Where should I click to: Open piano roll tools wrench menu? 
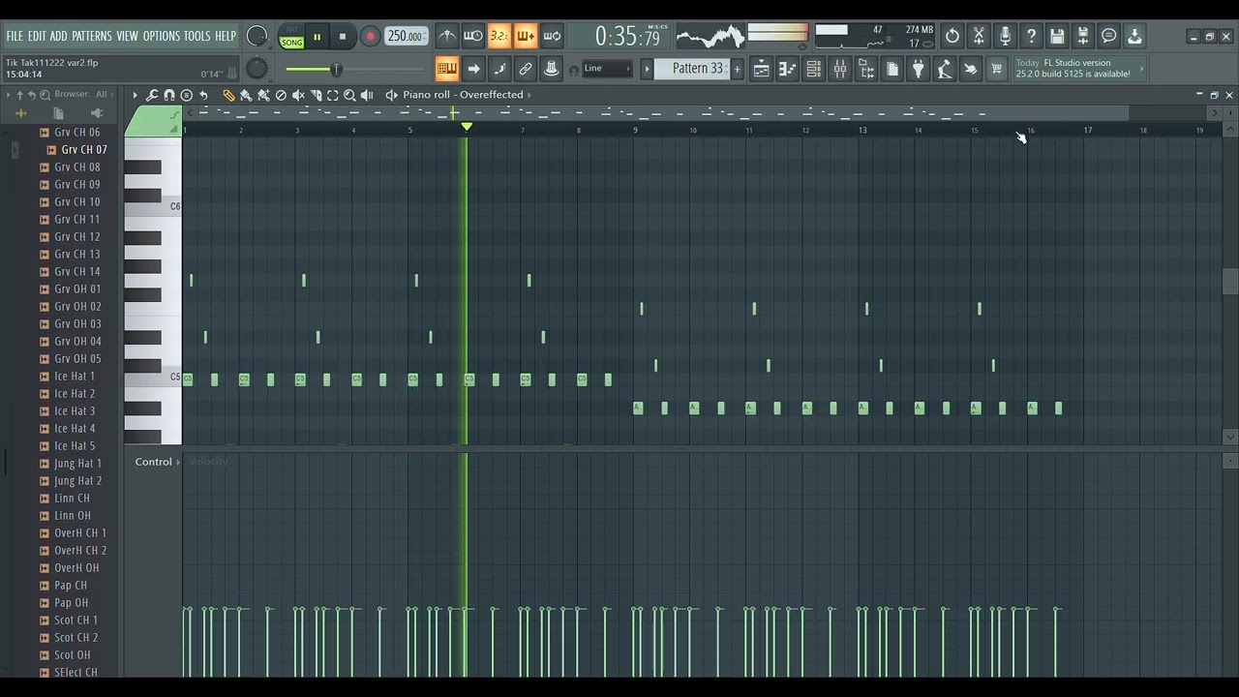pos(152,95)
